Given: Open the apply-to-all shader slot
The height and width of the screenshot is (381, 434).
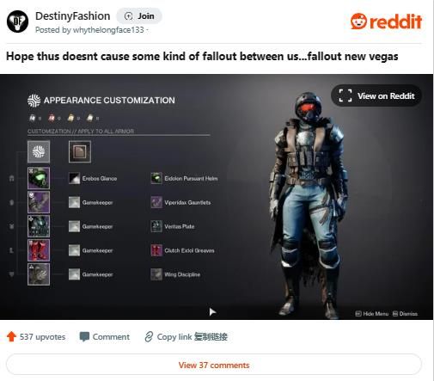Looking at the screenshot, I should click(x=80, y=151).
